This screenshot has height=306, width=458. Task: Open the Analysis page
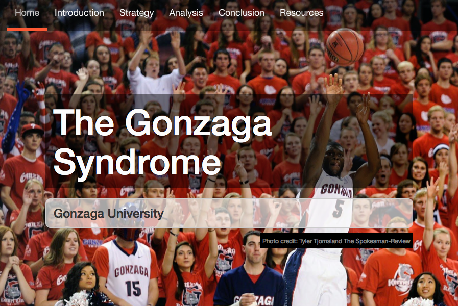(x=186, y=13)
